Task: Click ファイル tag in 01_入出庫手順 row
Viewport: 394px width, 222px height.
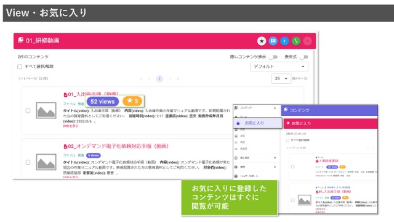Action: click(69, 104)
